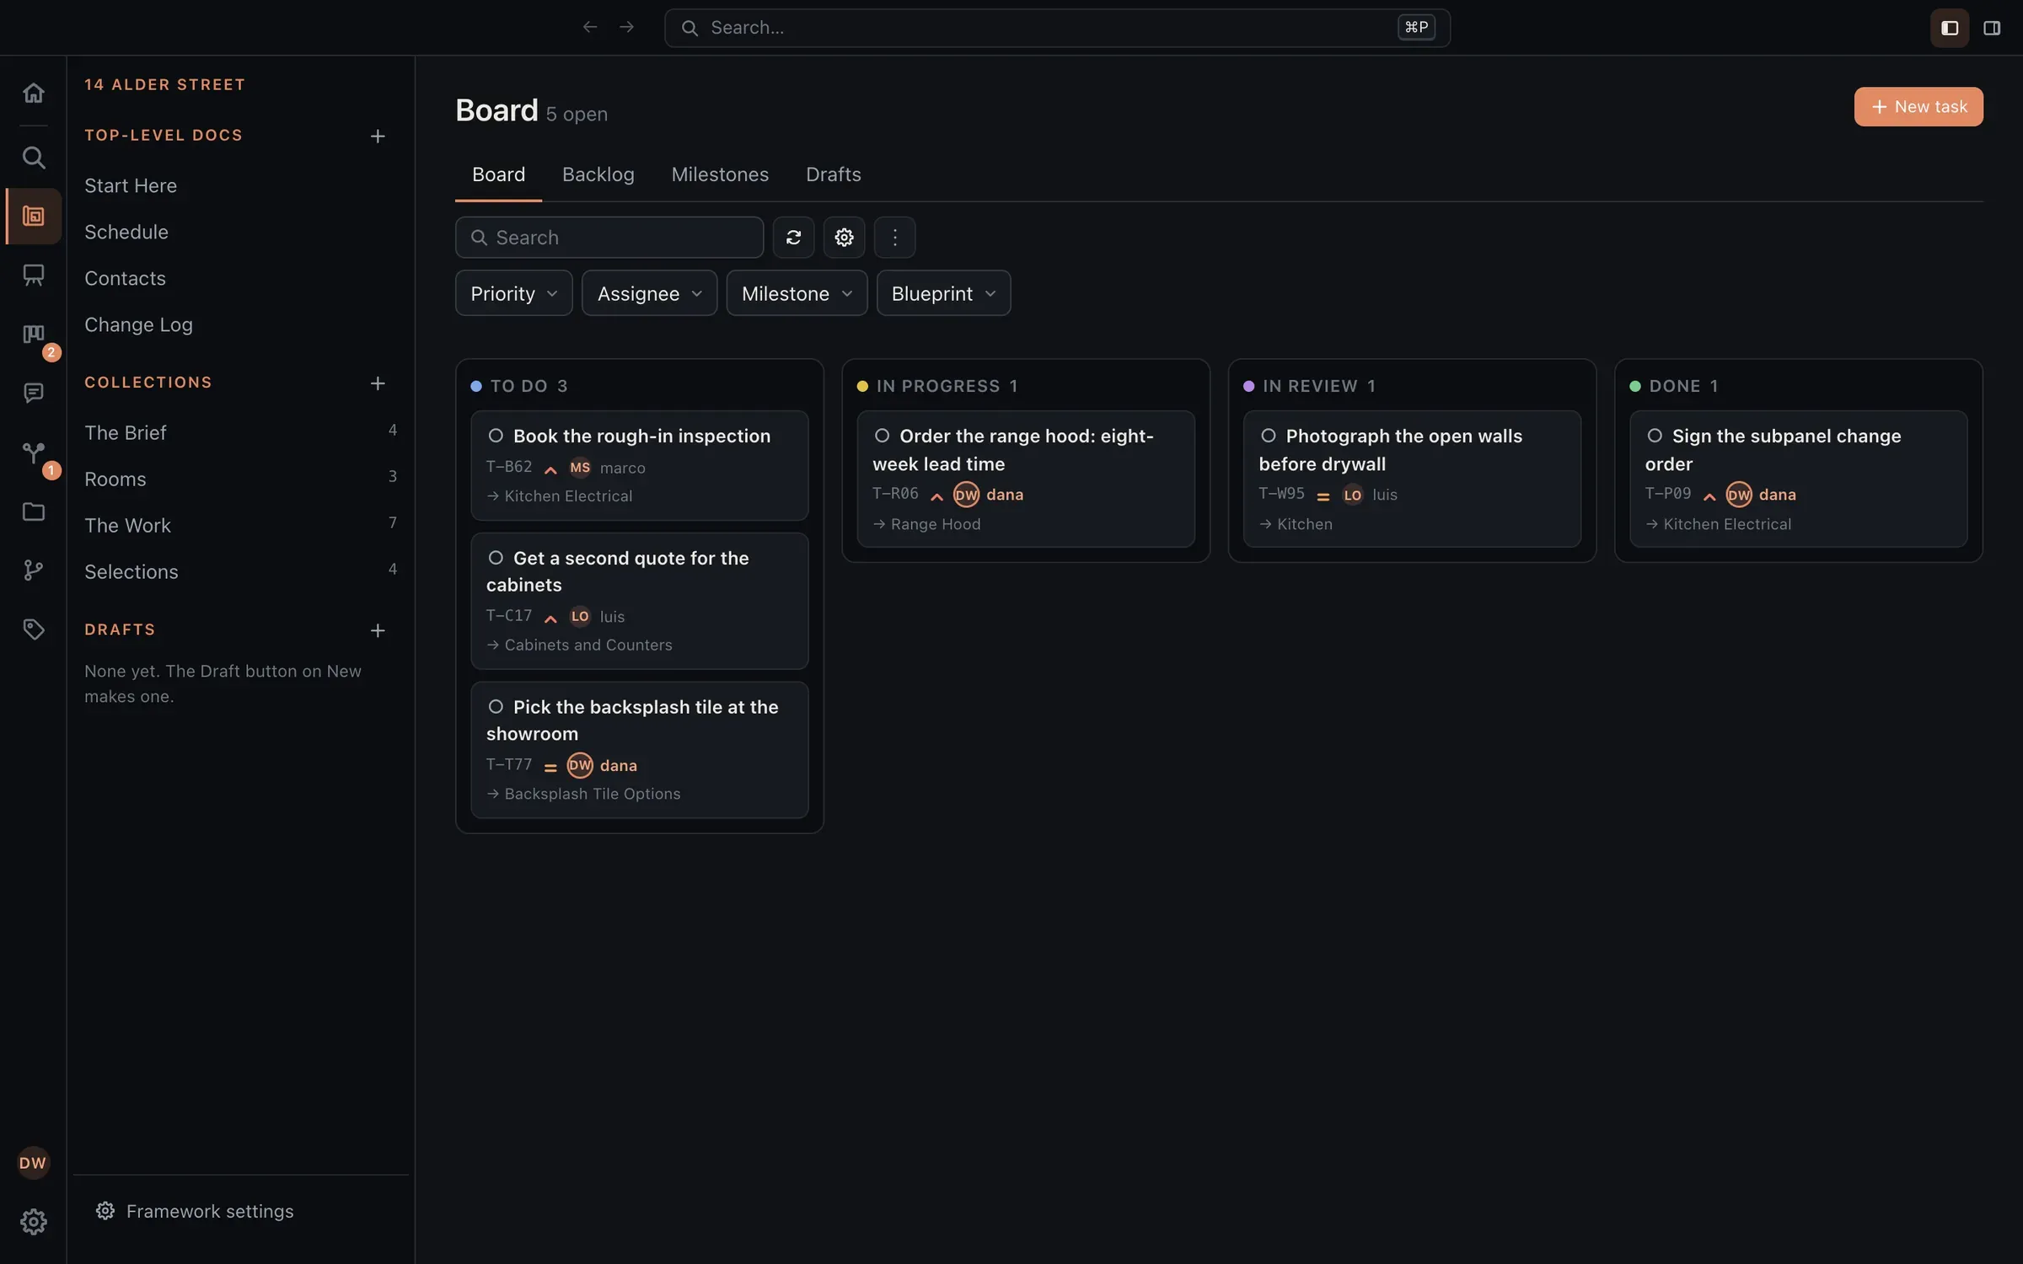Viewport: 2023px width, 1264px height.
Task: Switch to the Drafts tab
Action: point(833,174)
